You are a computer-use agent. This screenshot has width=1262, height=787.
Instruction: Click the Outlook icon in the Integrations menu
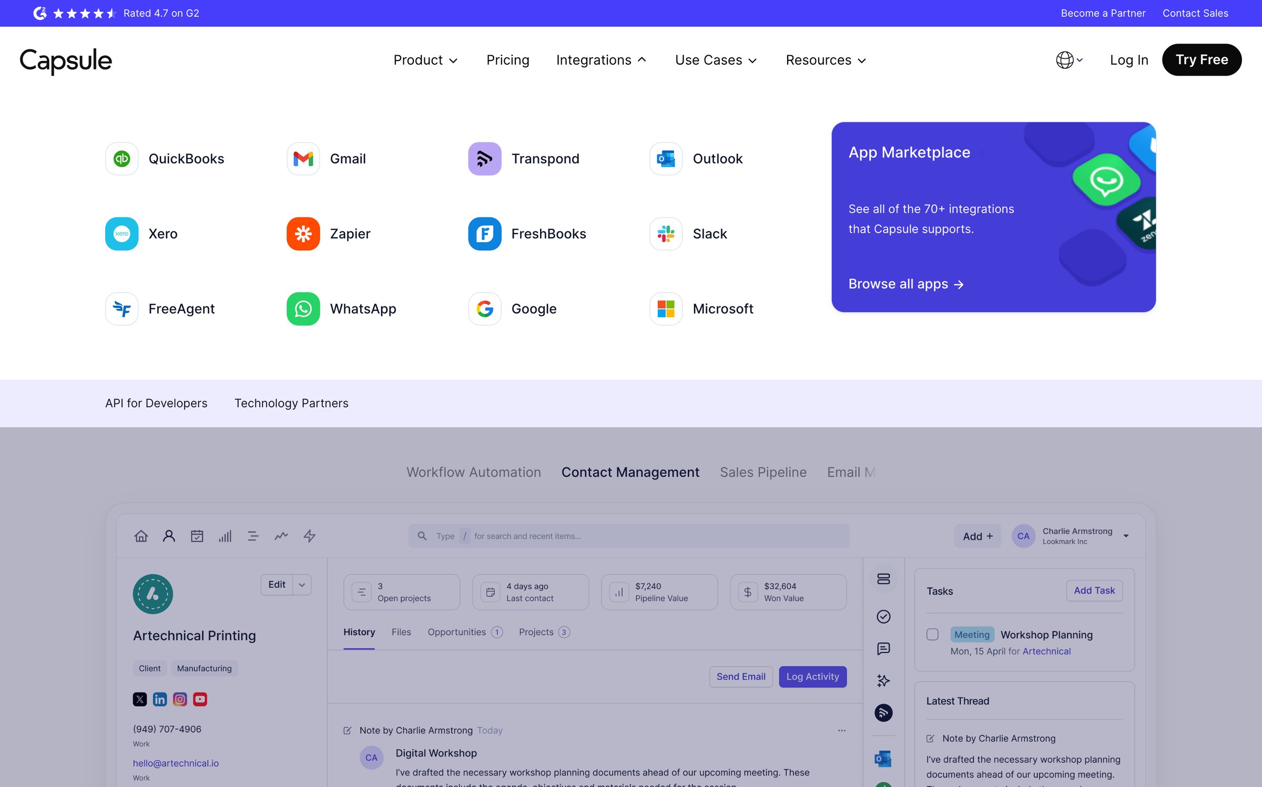[x=666, y=159]
